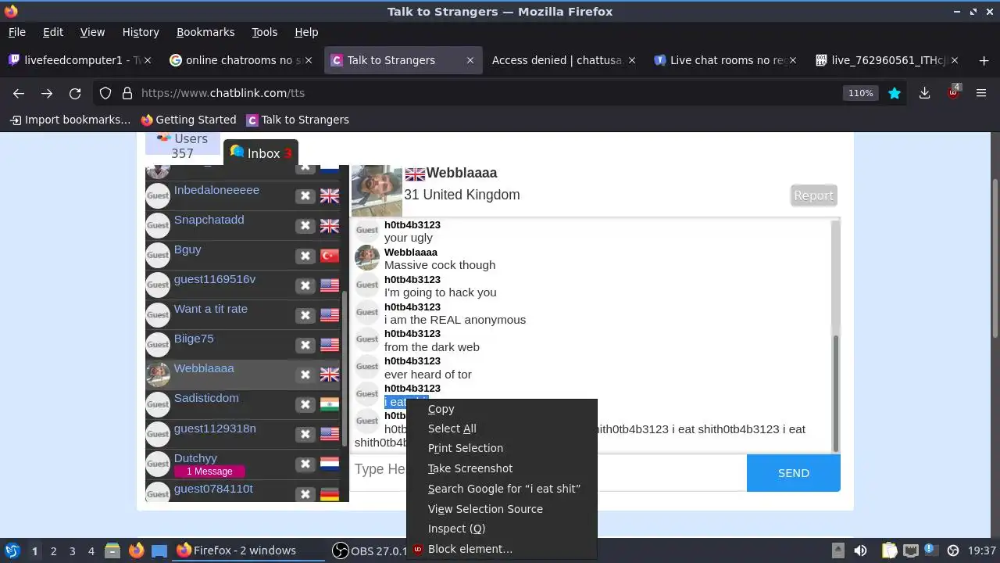Click the taskbar volume speaker icon

coord(860,550)
